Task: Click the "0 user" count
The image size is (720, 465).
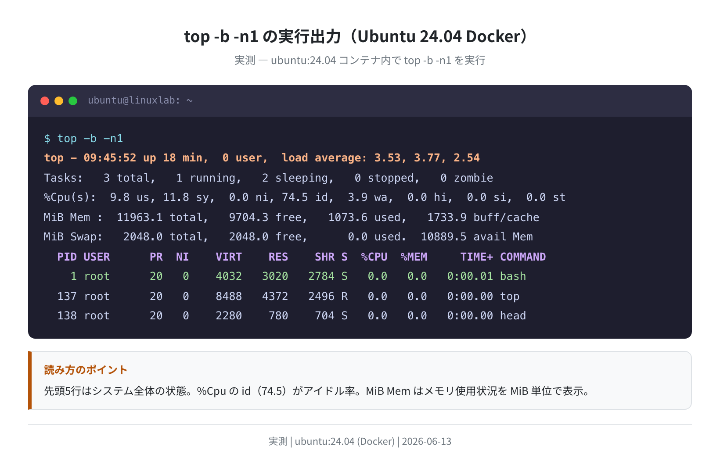Action: (x=242, y=158)
